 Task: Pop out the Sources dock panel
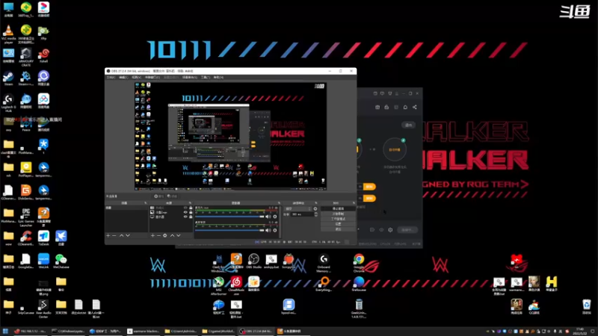[x=190, y=203]
